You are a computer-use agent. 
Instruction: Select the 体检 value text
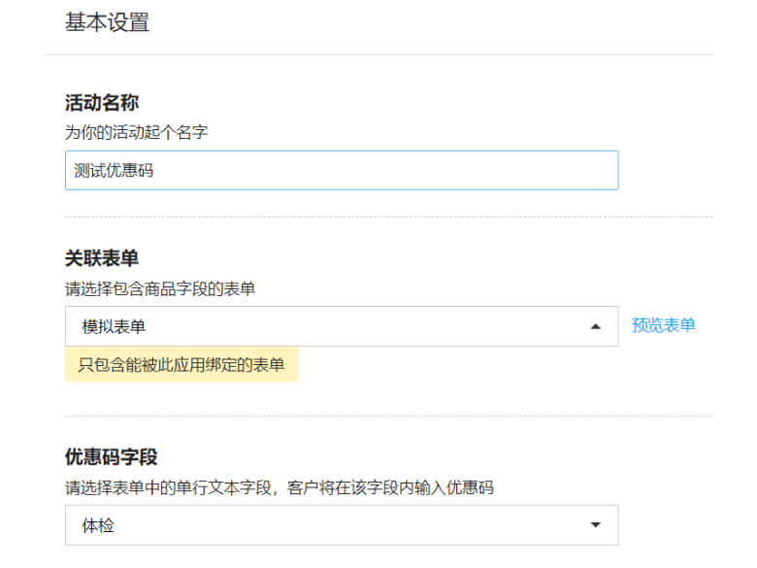[x=98, y=525]
